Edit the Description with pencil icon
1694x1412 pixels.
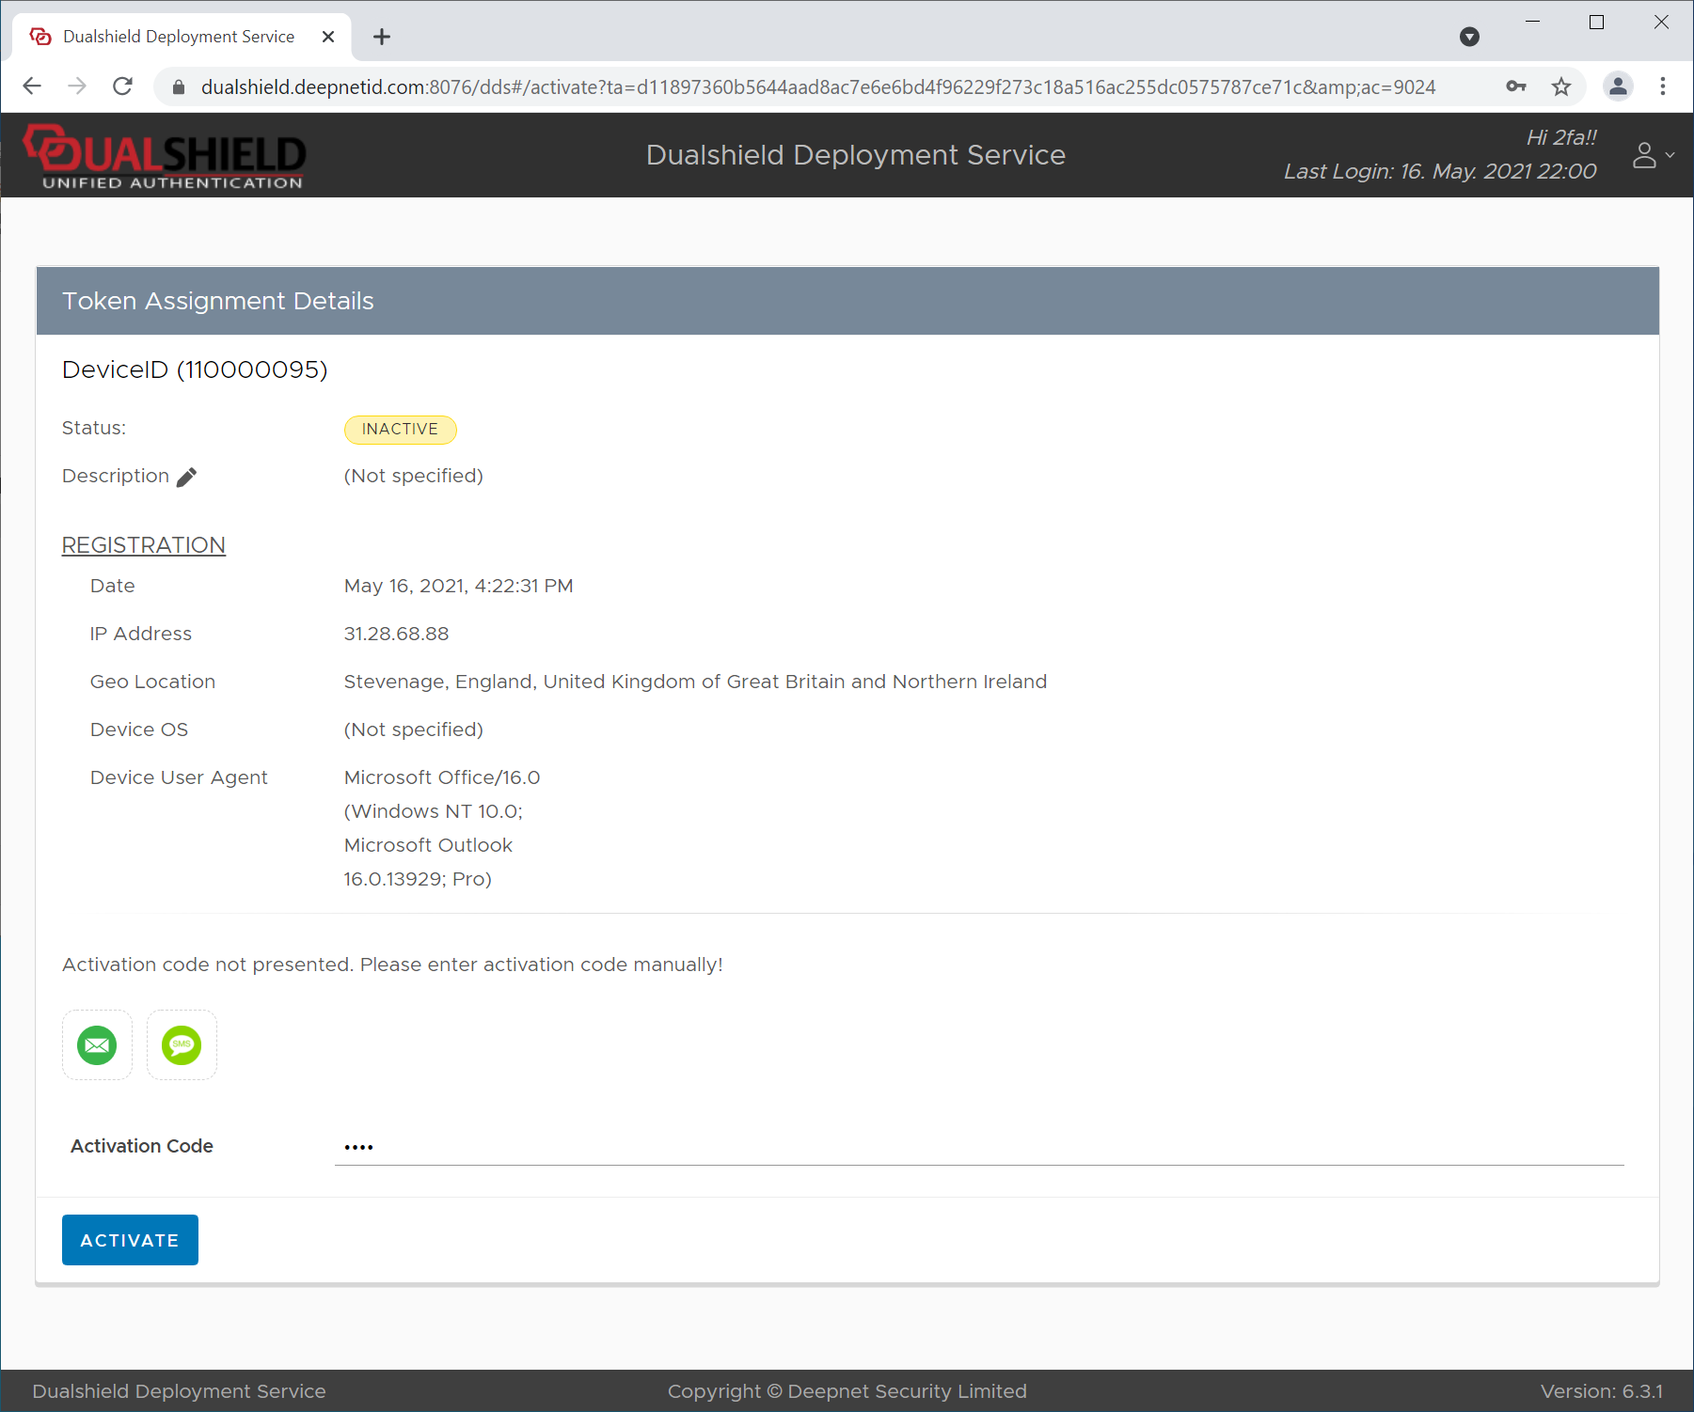coord(187,478)
